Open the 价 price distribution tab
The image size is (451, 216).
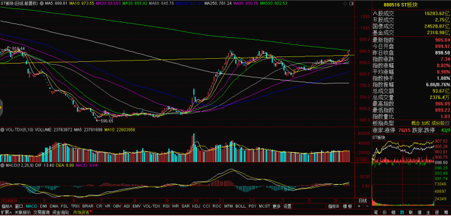coord(385,212)
